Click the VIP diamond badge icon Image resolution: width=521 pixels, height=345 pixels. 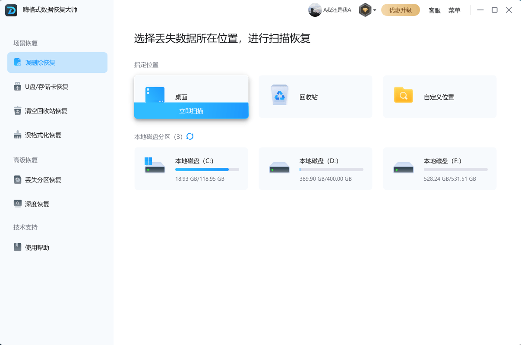365,10
